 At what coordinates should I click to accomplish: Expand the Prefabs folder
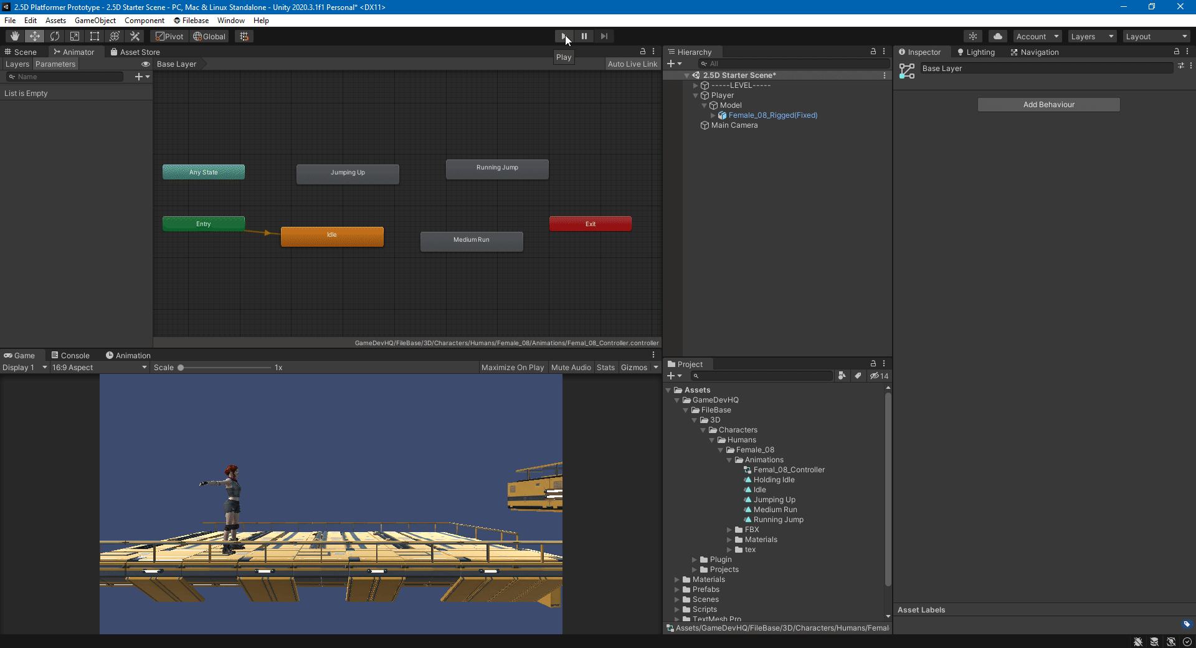click(x=678, y=589)
